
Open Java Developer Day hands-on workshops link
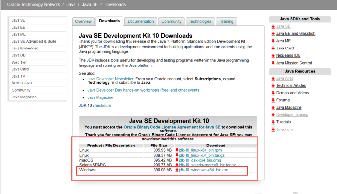pos(143,90)
